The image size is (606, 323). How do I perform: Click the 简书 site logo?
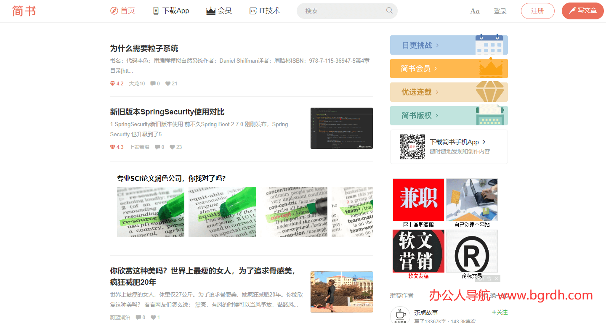pyautogui.click(x=24, y=11)
